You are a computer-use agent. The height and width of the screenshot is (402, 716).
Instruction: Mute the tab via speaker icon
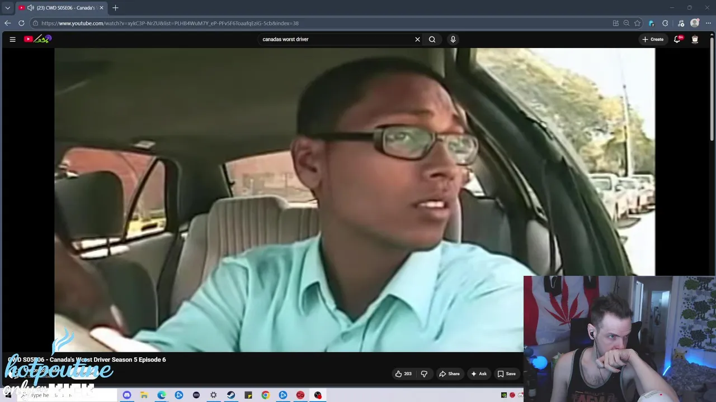[30, 8]
